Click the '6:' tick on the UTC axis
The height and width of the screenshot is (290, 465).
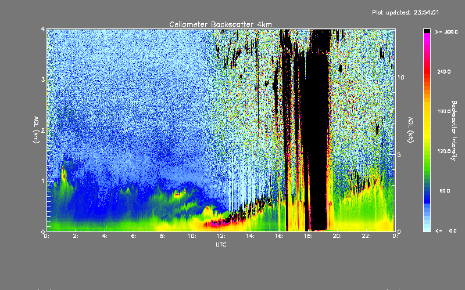point(134,236)
